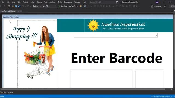
Task: Click the Save All icon in toolbar
Action: (x=19, y=6)
